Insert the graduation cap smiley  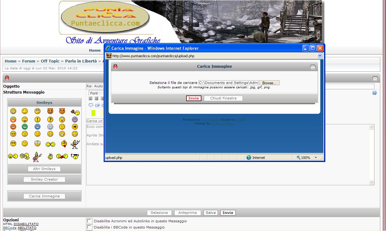point(75,156)
